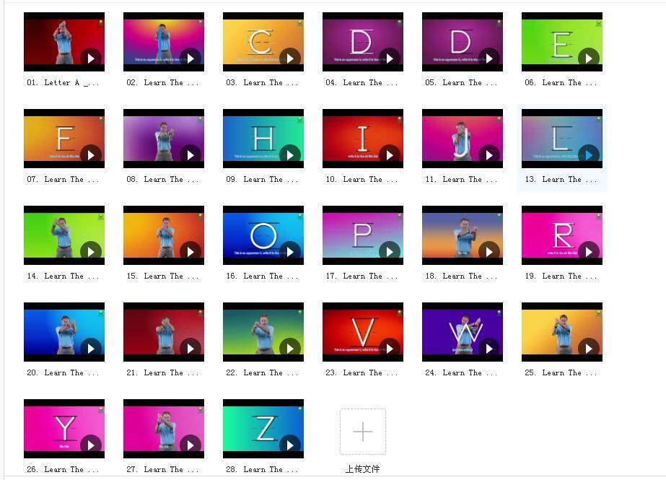
Task: Select file name '06. Learn The ...'
Action: coord(561,83)
